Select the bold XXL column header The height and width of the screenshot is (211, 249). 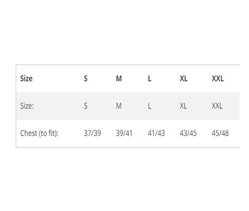218,78
